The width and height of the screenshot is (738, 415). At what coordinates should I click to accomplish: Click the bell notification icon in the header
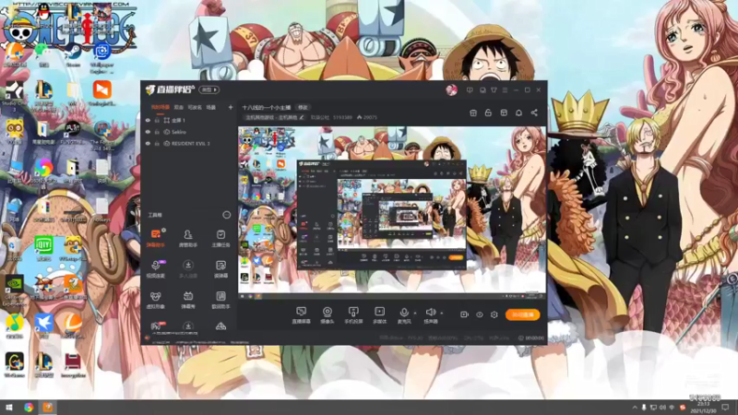(518, 113)
